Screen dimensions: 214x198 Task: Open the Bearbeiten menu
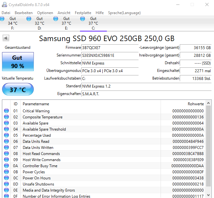(x=24, y=13)
